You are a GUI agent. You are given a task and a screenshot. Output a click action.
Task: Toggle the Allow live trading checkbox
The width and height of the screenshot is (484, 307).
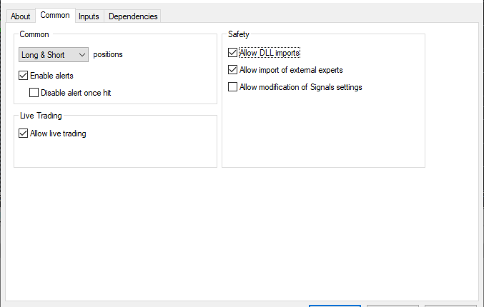click(24, 133)
